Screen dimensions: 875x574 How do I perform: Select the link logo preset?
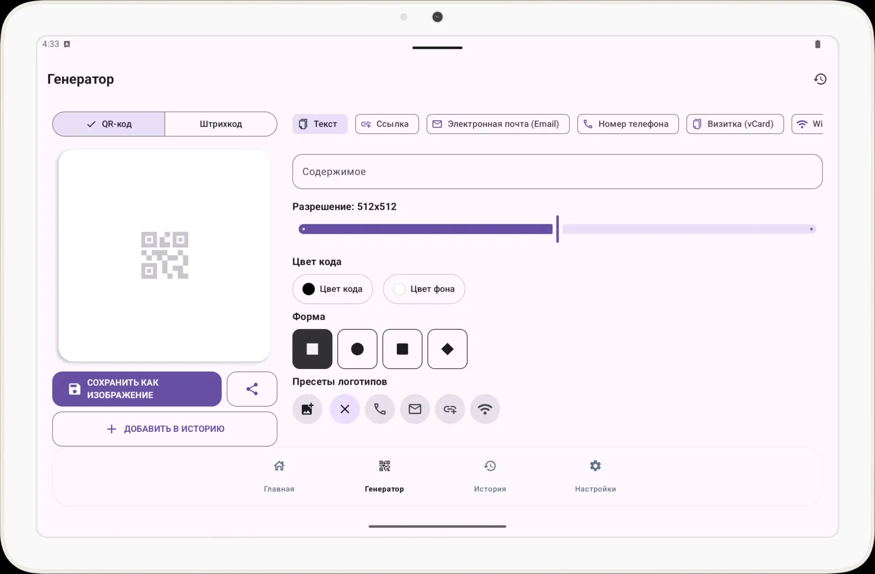450,409
